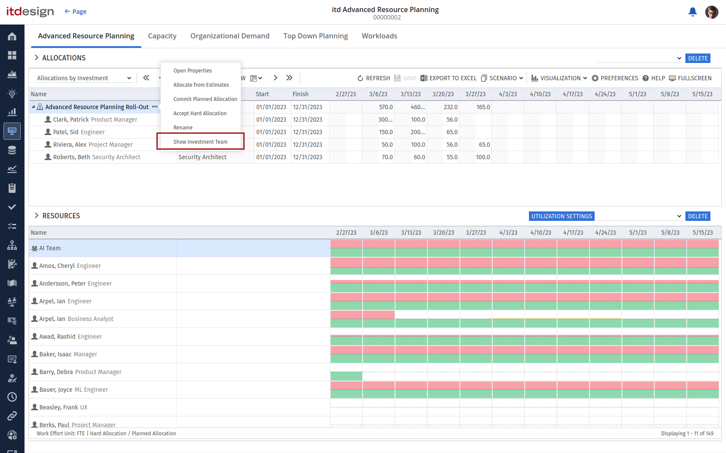Open HELP
This screenshot has height=453, width=726.
pyautogui.click(x=654, y=78)
